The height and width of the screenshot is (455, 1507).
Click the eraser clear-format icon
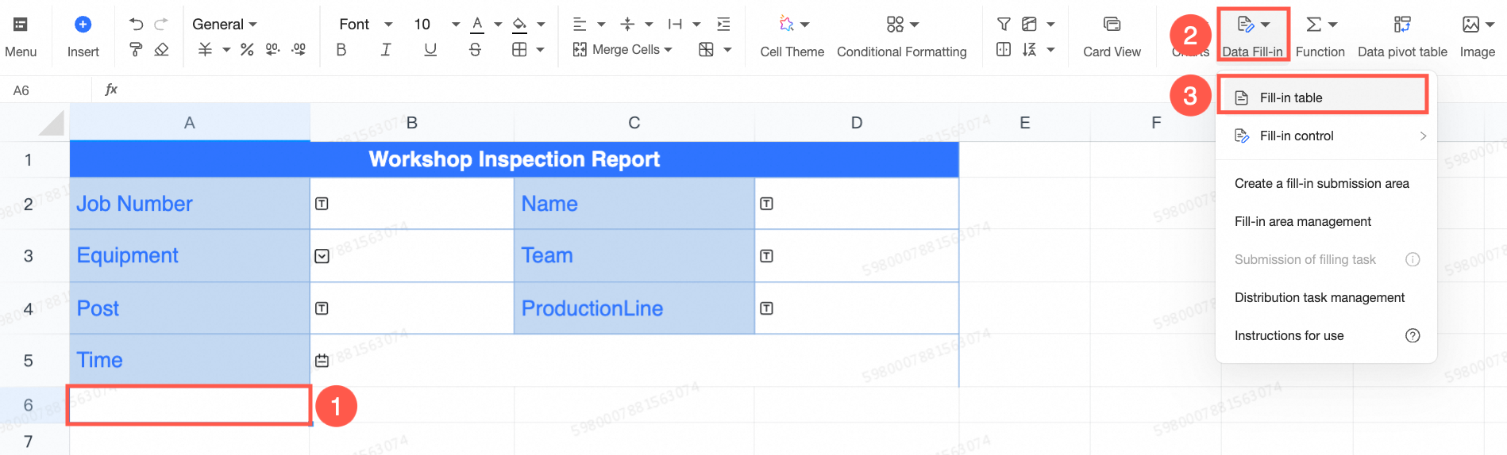tap(162, 50)
